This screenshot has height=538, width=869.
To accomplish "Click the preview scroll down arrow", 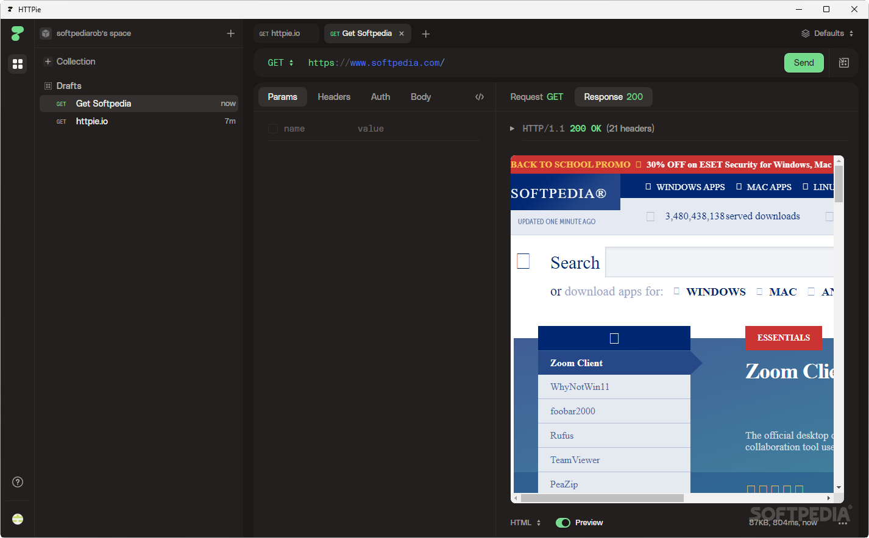I will (839, 487).
